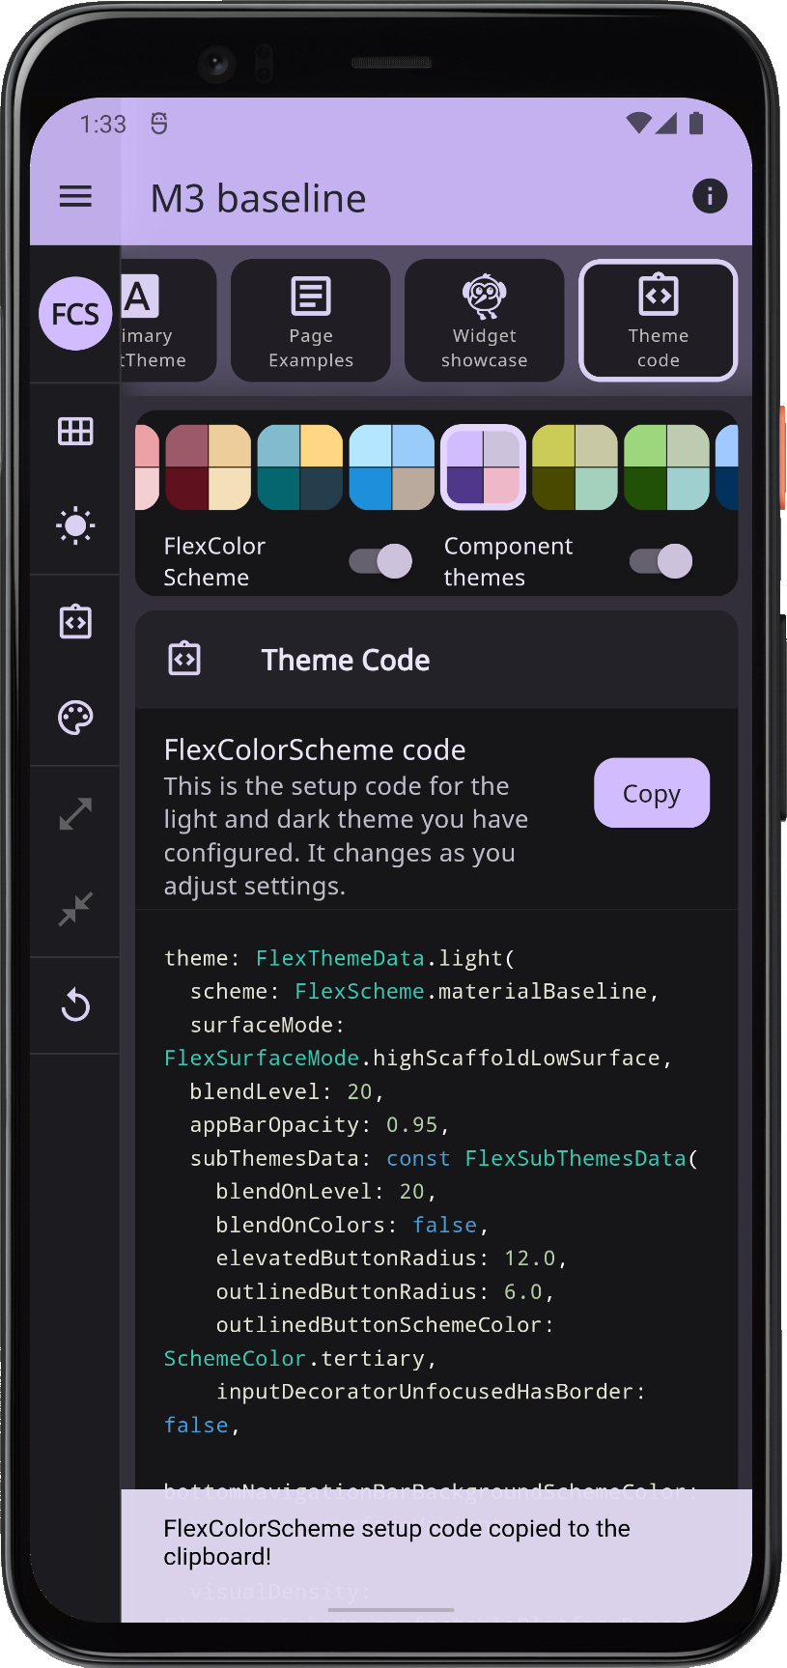Open the code clipboard icon in sidebar

75,622
